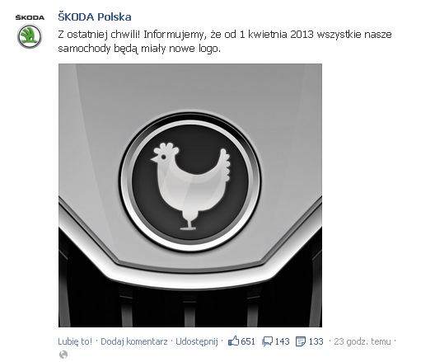Click the thumbs-up likes icon
The width and height of the screenshot is (421, 362).
[233, 341]
